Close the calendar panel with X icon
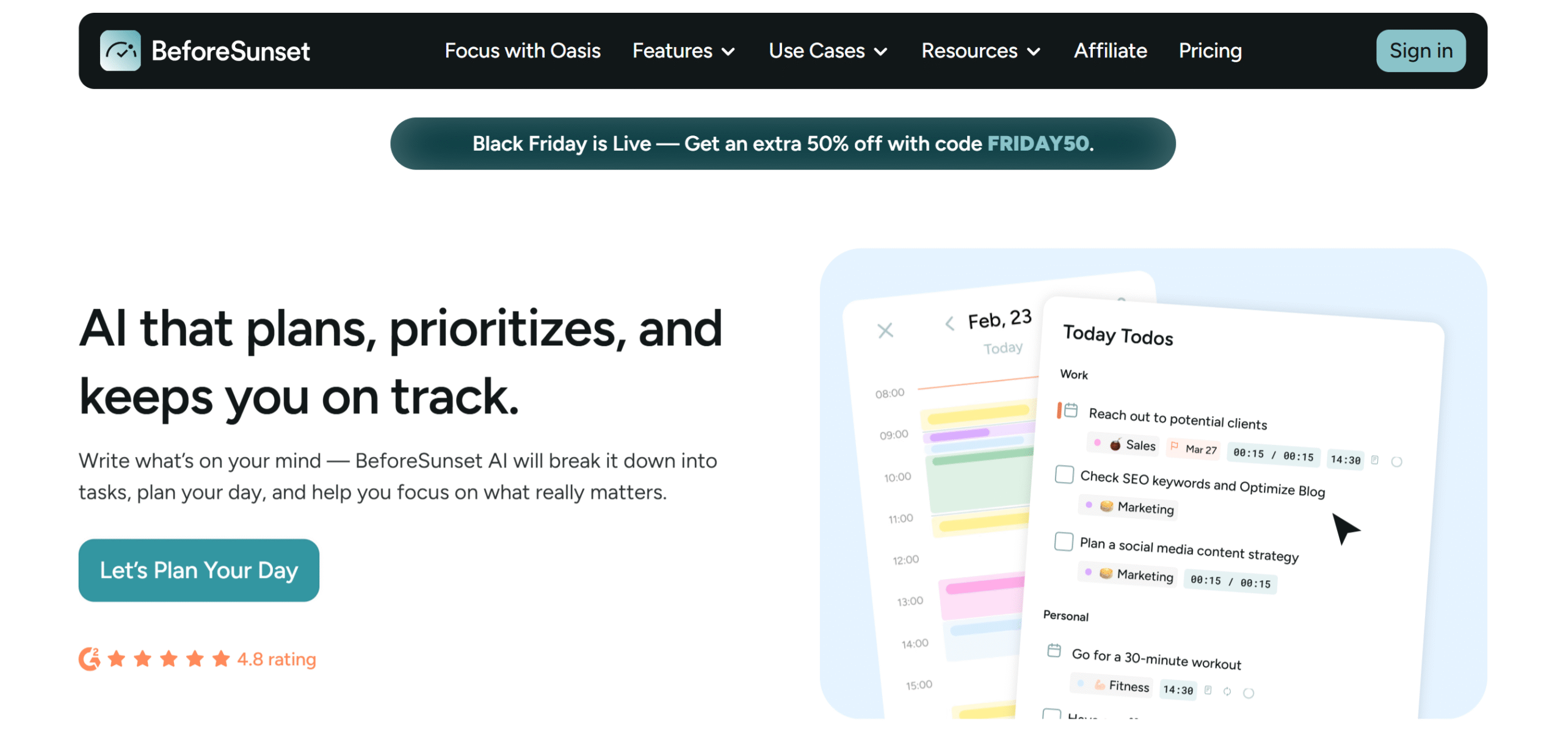The image size is (1563, 753). pyautogui.click(x=885, y=330)
